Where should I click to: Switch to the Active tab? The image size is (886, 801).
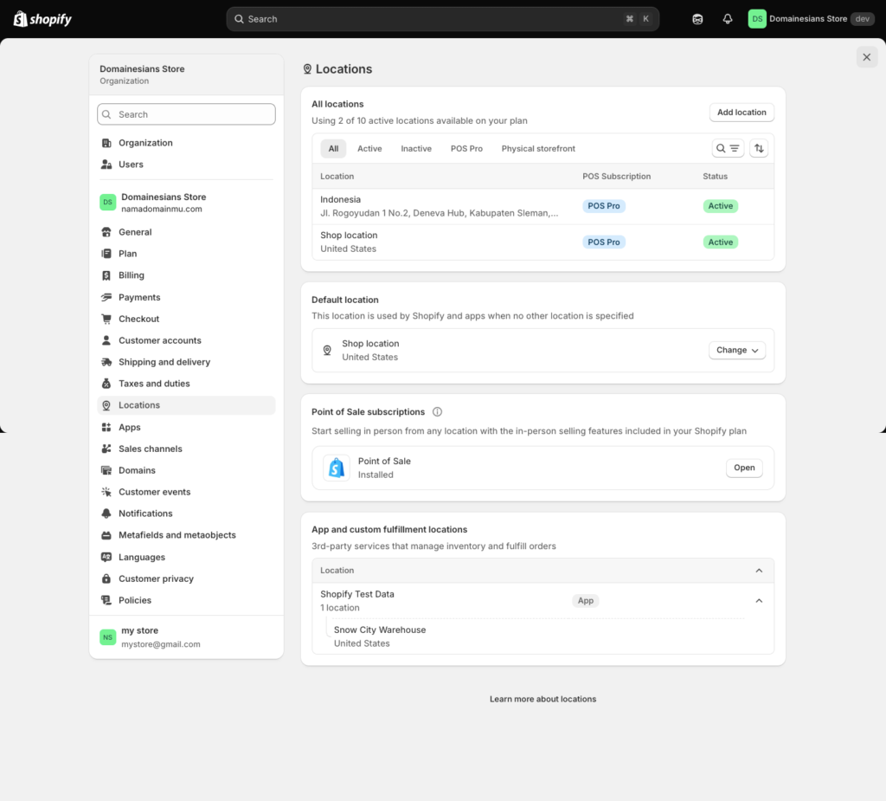point(369,148)
